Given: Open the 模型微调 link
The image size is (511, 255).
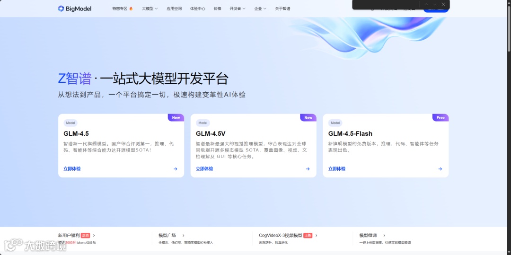Looking at the screenshot, I should pos(368,236).
